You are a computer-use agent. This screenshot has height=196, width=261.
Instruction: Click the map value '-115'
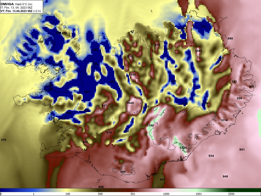click(173, 82)
